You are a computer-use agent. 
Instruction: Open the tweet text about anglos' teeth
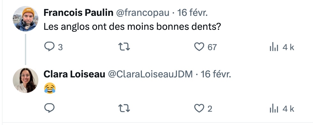point(132,27)
